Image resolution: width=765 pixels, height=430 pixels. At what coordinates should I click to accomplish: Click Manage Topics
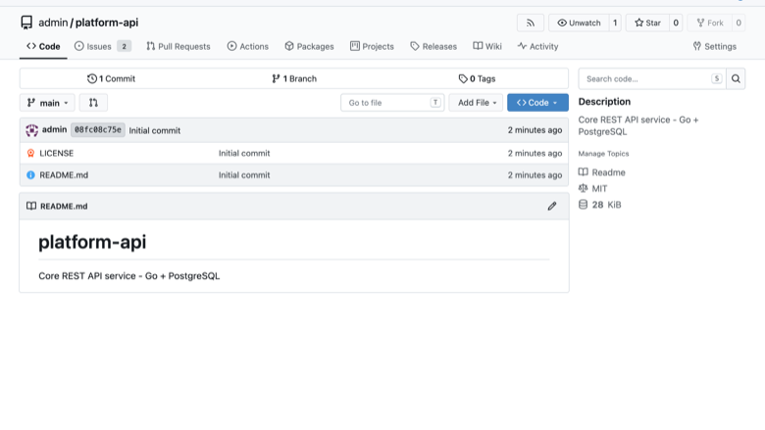click(603, 154)
